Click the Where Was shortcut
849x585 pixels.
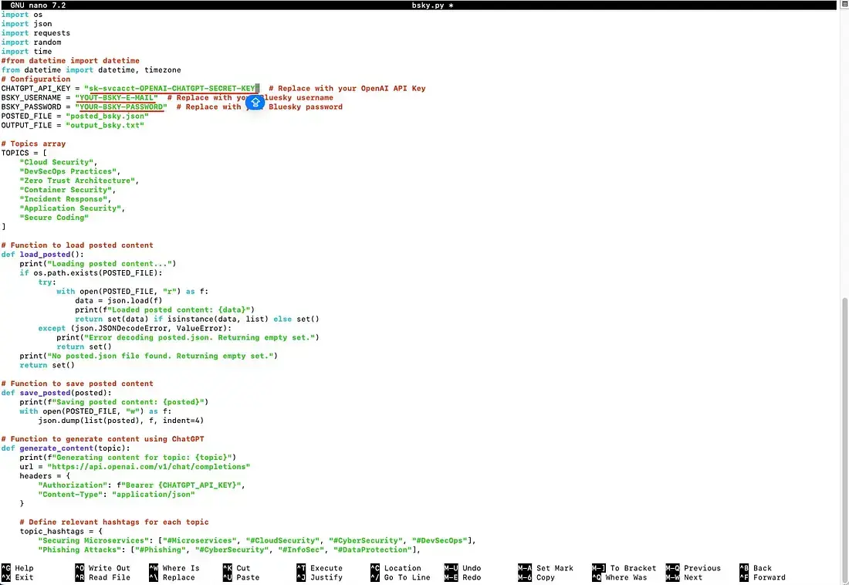click(620, 577)
